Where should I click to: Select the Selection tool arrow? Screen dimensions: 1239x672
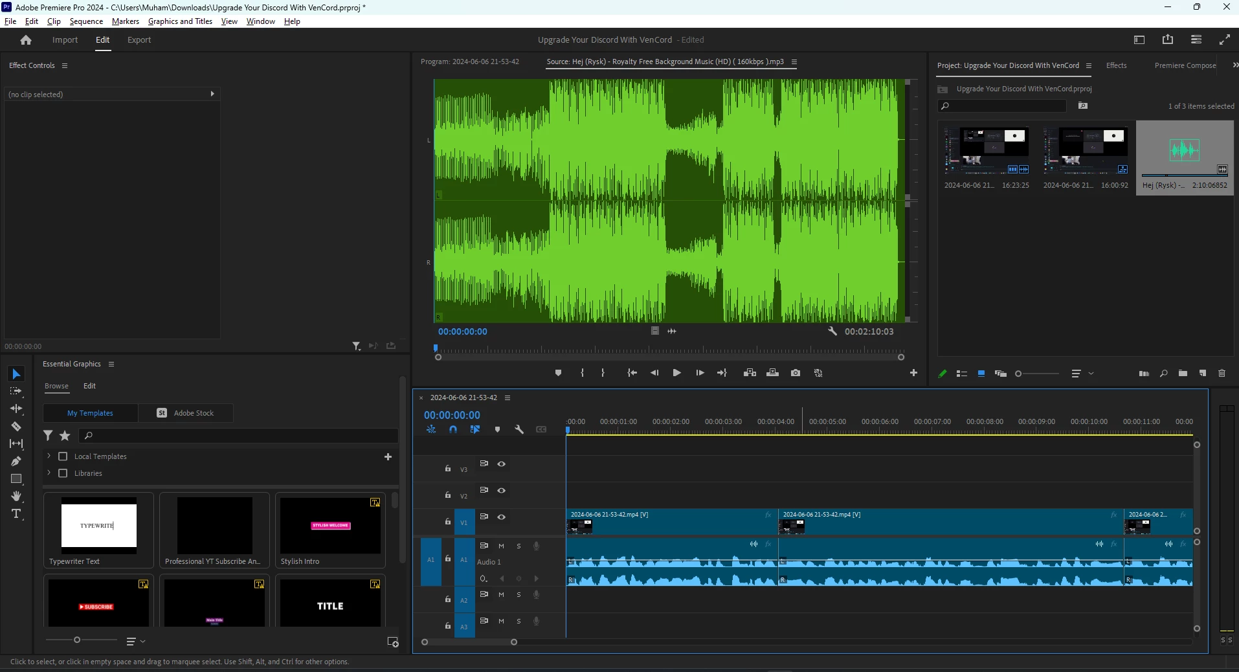pyautogui.click(x=16, y=374)
